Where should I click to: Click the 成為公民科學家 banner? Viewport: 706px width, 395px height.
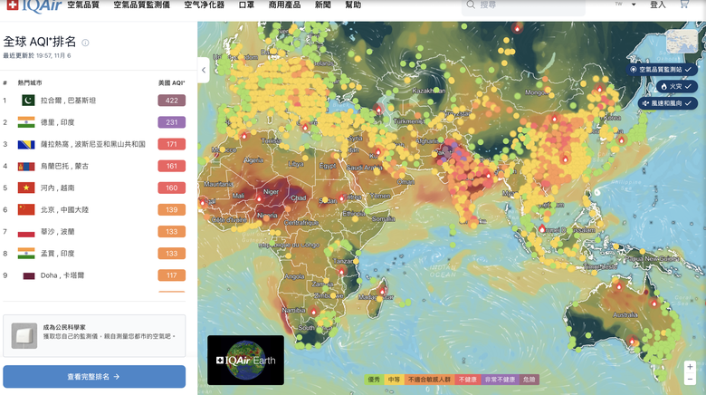(94, 336)
